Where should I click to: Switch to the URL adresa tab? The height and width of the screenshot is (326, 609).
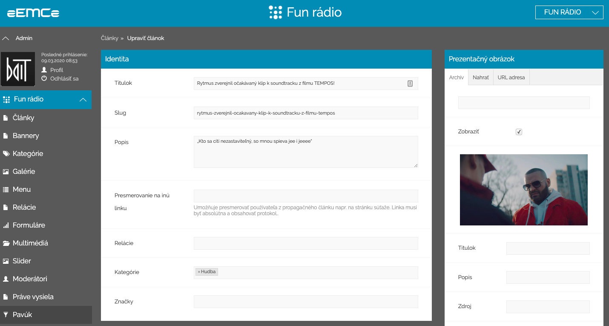pos(511,78)
